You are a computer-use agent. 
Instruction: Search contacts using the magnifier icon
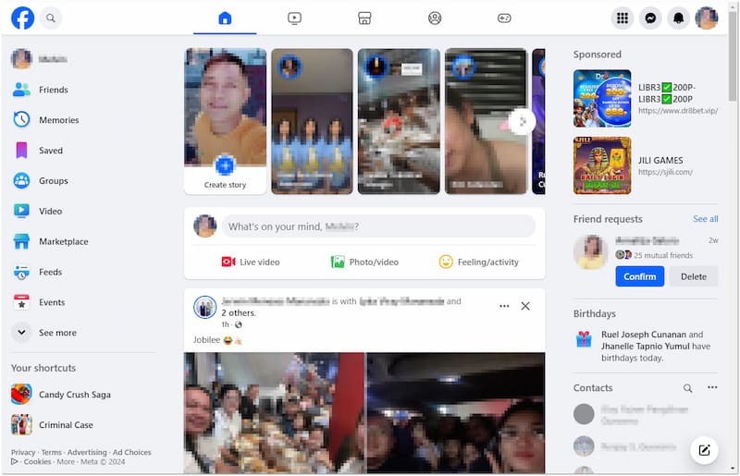pos(687,388)
